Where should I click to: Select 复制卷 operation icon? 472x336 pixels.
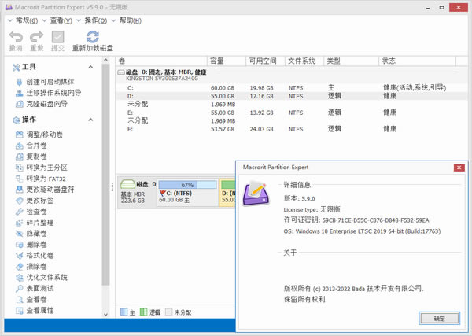pos(19,157)
